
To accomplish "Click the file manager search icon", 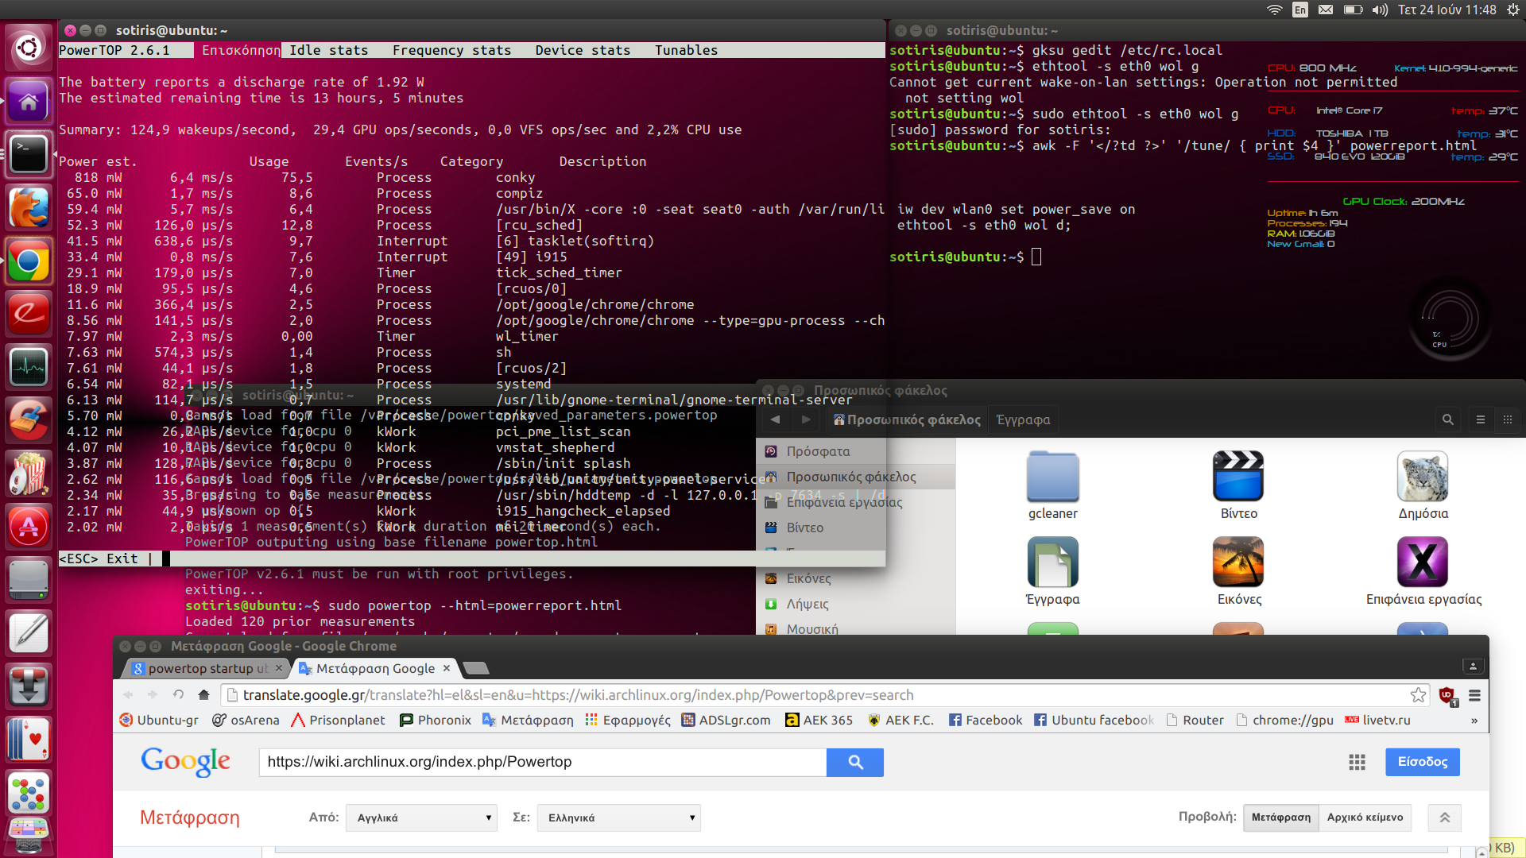I will pos(1447,419).
